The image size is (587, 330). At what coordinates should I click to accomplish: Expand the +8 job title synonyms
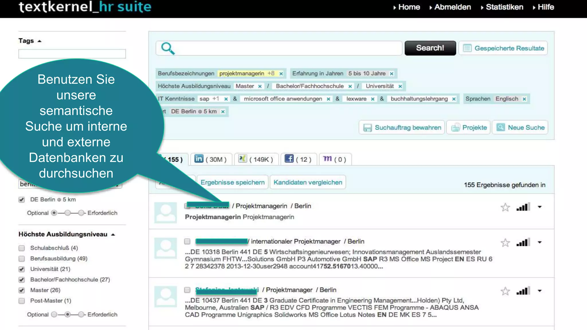tap(271, 74)
